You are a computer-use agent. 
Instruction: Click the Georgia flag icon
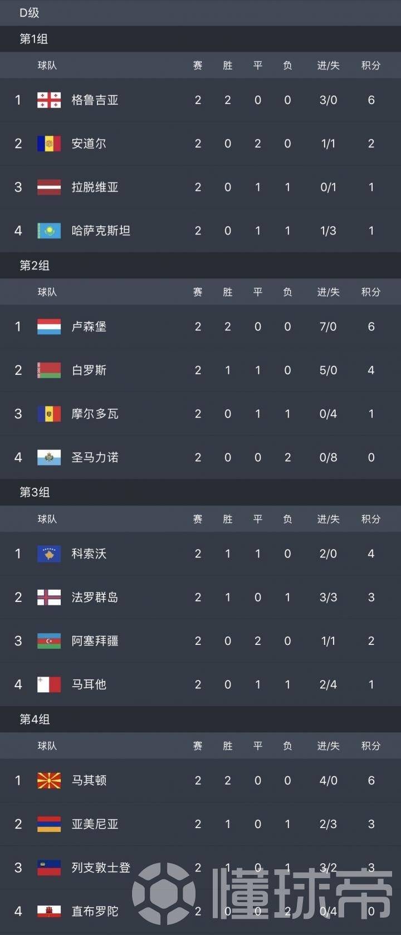49,100
